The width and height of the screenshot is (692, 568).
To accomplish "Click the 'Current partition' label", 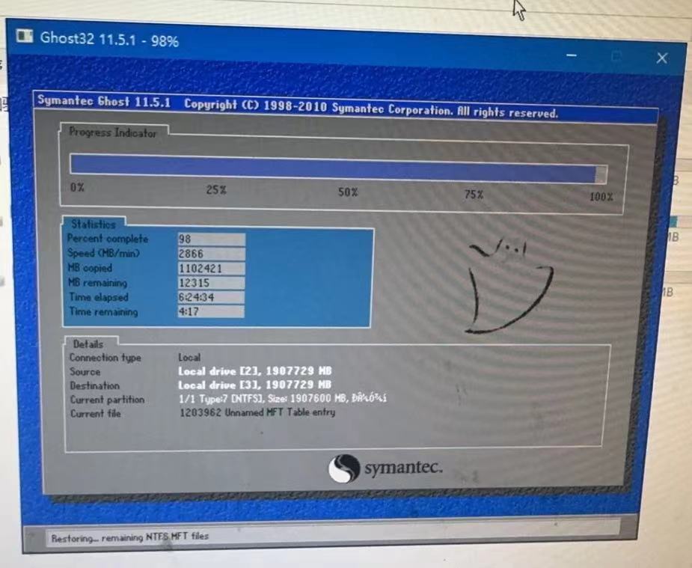I will click(107, 400).
